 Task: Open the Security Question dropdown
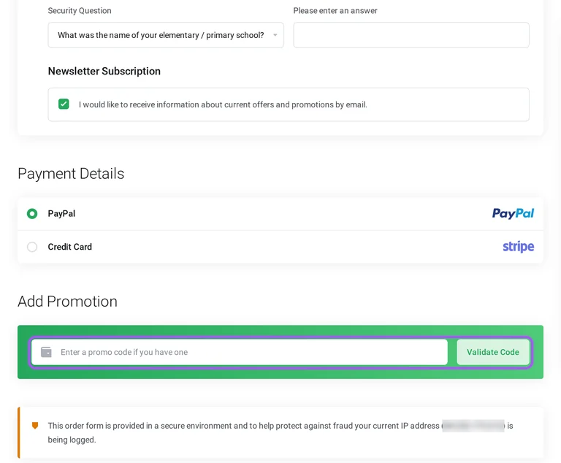tap(166, 35)
